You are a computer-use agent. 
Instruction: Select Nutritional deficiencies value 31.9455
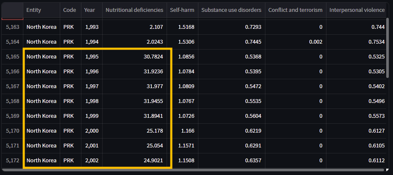[x=134, y=101]
